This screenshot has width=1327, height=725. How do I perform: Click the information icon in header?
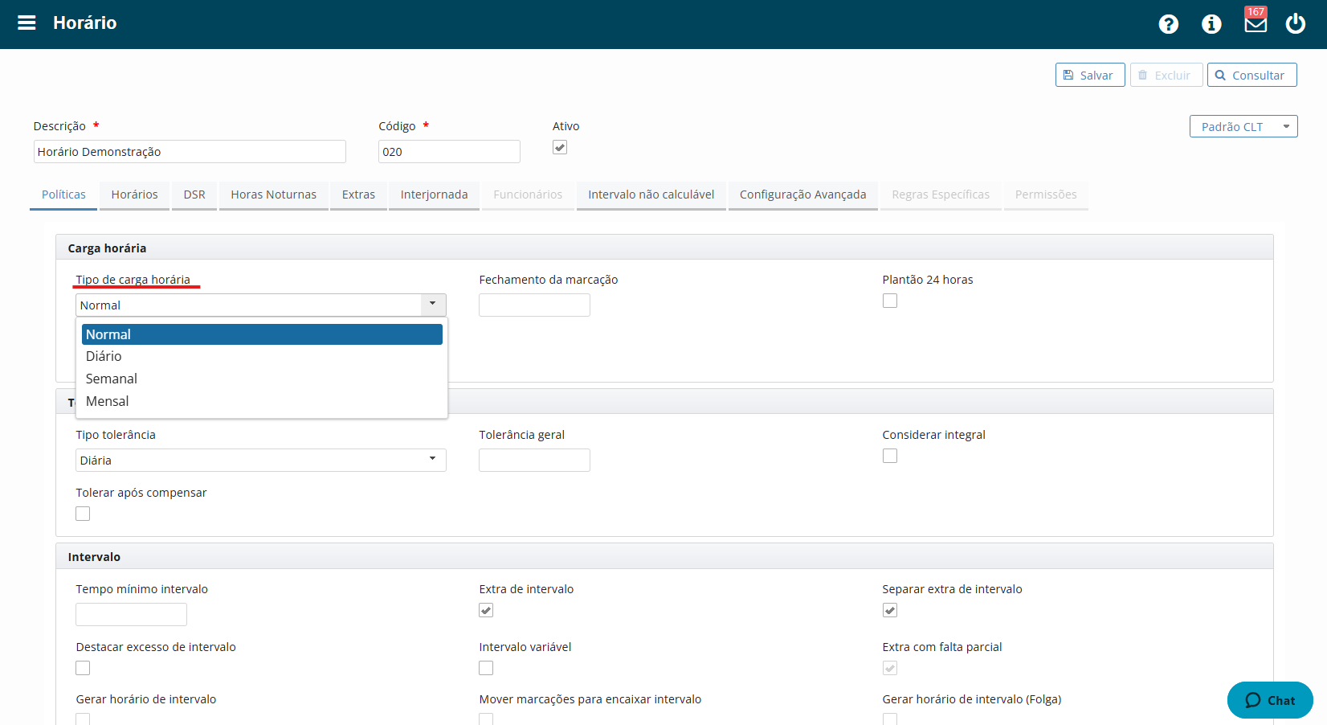coord(1211,24)
